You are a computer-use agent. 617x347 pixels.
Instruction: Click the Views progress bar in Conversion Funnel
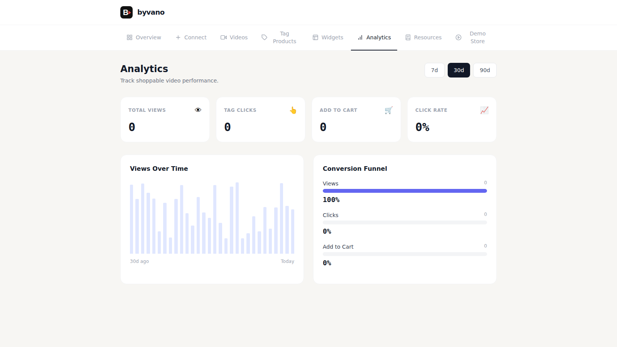click(405, 190)
